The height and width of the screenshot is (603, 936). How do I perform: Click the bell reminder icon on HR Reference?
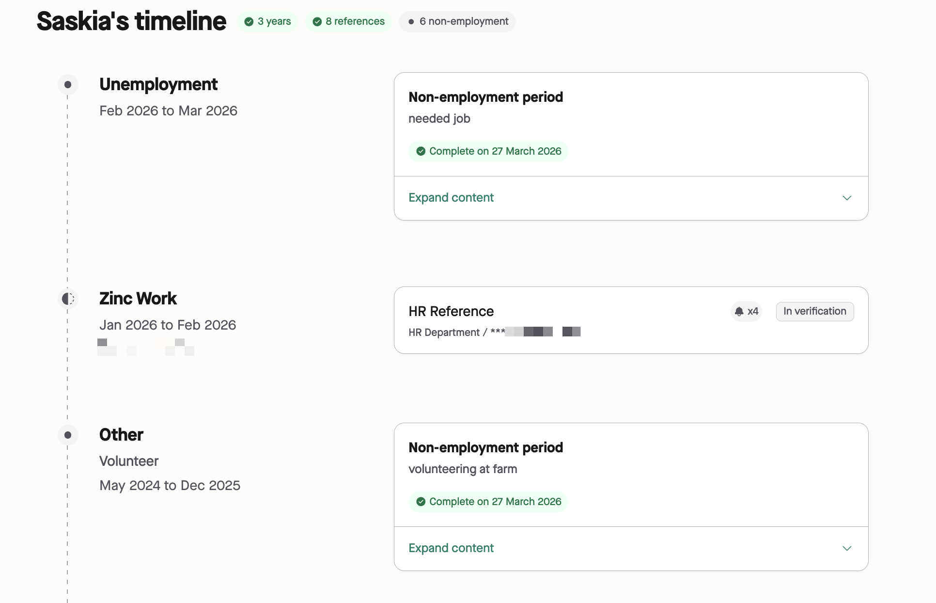tap(739, 311)
